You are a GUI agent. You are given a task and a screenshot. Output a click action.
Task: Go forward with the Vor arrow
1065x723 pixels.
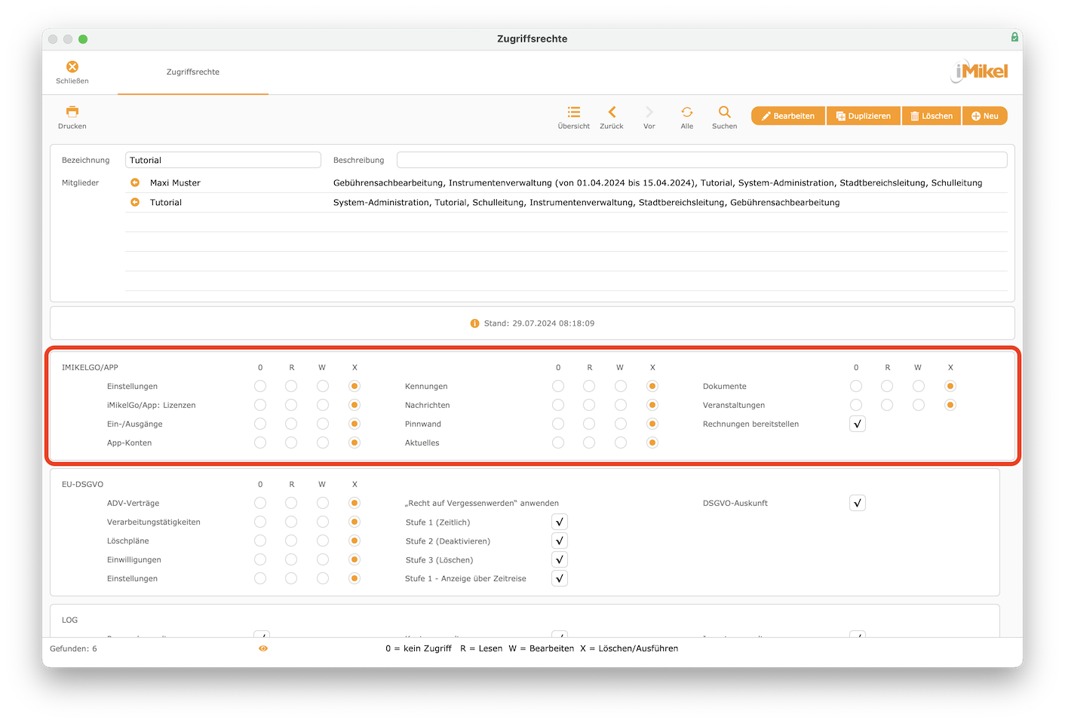(x=649, y=112)
